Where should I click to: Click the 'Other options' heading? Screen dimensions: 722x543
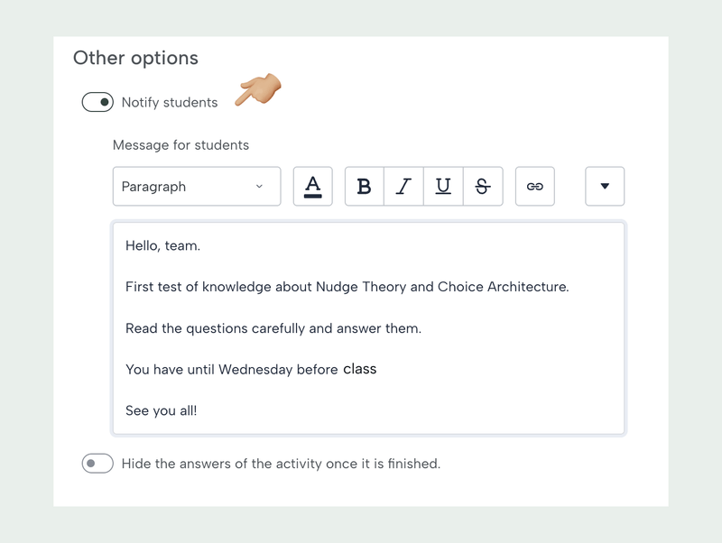coord(135,58)
